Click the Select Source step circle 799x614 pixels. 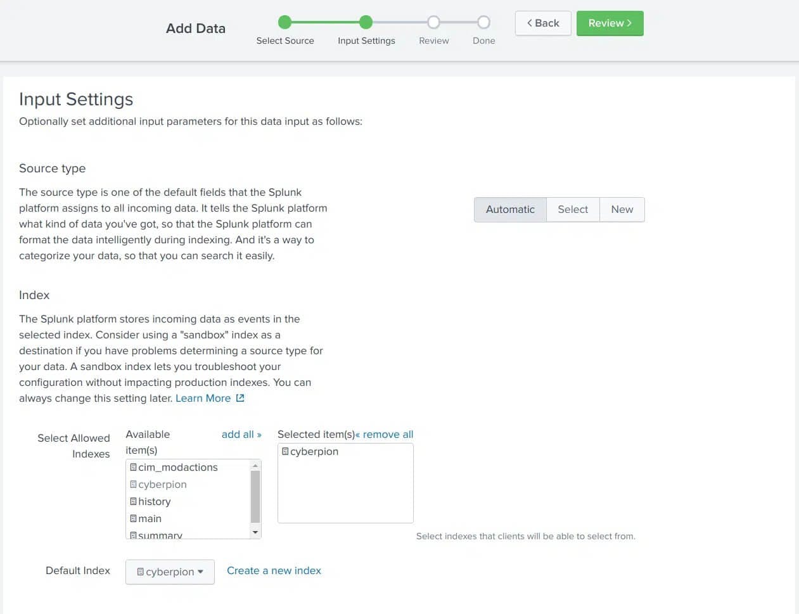tap(285, 23)
